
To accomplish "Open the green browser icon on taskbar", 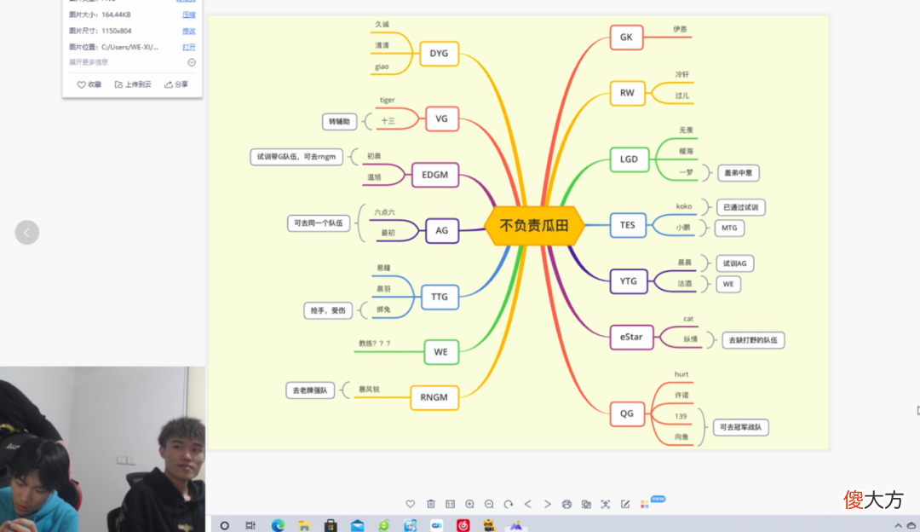I will [383, 525].
